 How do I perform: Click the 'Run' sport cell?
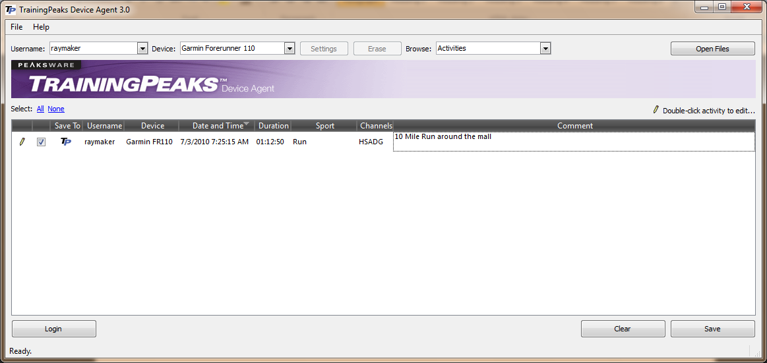point(300,142)
